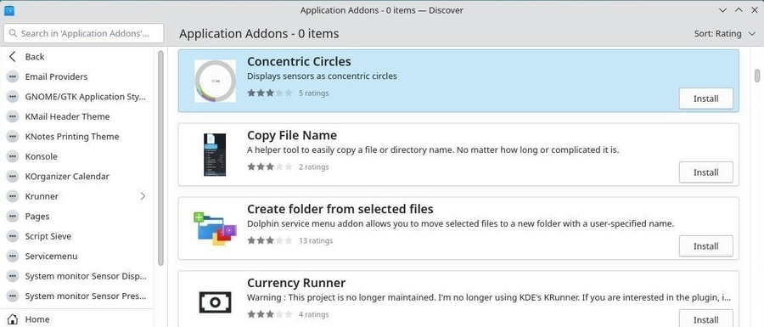Select Script Sieve category
764x327 pixels.
[78, 236]
